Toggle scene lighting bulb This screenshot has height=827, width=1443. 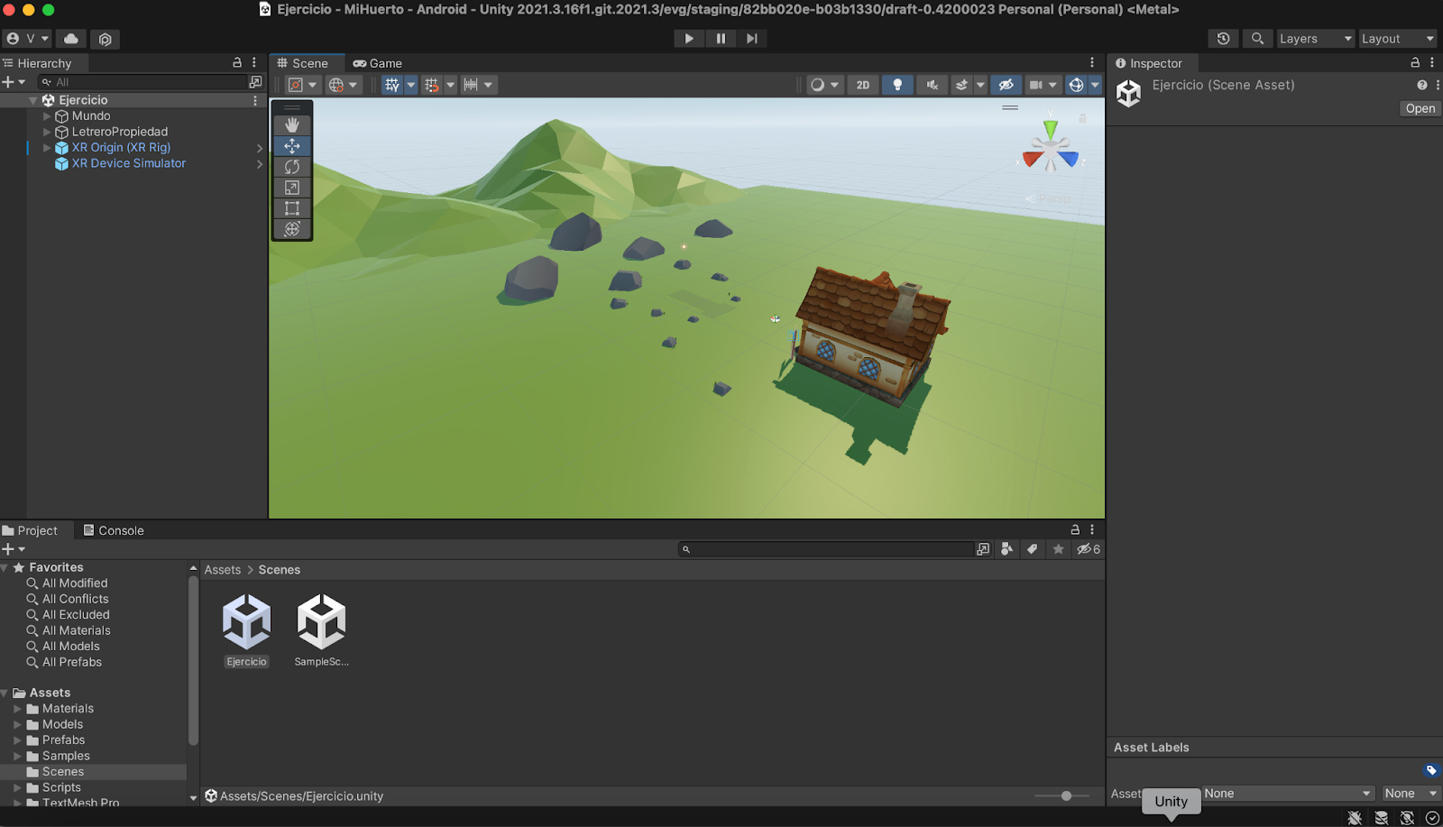click(897, 85)
